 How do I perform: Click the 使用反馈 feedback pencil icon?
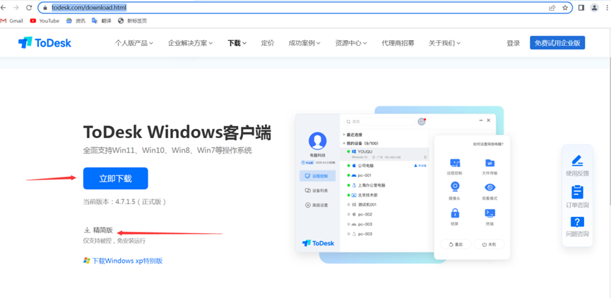coord(577,161)
